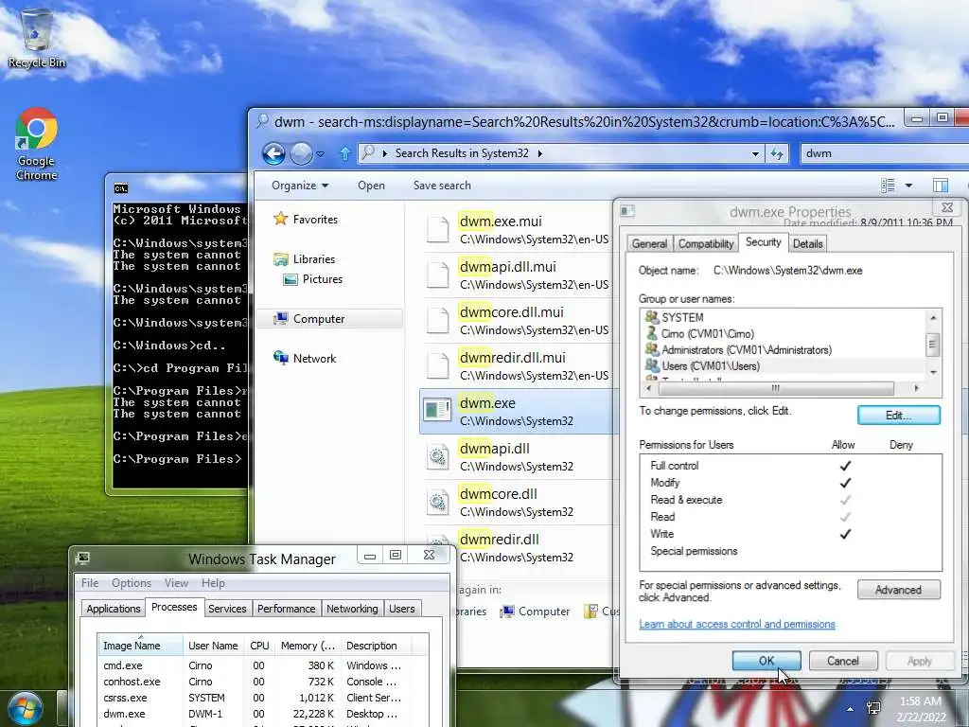Select the cmd.exe process row

pyautogui.click(x=263, y=665)
